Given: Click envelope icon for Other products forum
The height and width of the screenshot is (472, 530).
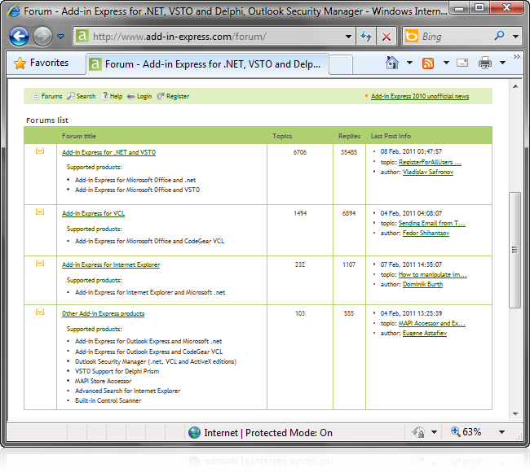Looking at the screenshot, I should click(40, 312).
